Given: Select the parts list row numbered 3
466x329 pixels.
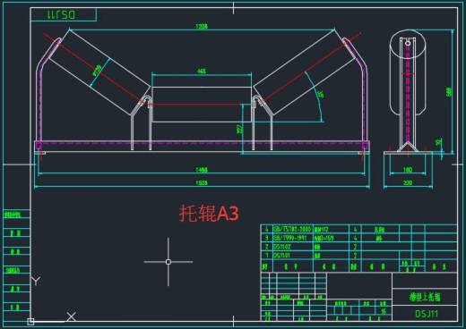Looking at the screenshot, I should (358, 238).
